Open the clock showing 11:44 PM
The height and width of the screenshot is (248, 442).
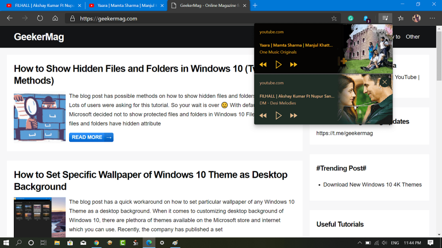[412, 243]
